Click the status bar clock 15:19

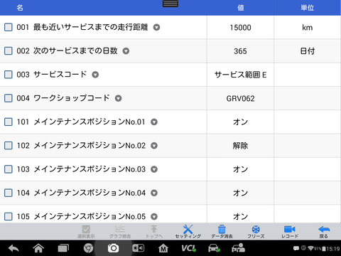(333, 249)
